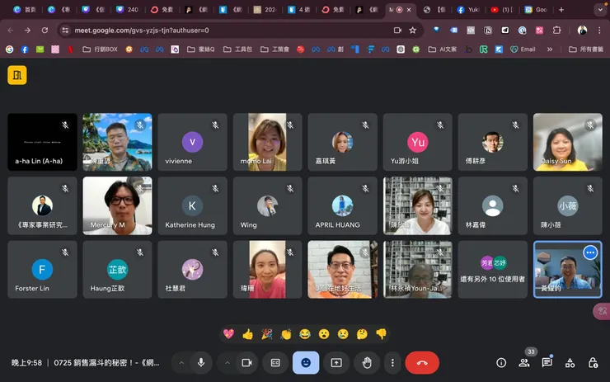610x382 pixels.
Task: Select the vivienne participant tile
Action: [x=193, y=142]
